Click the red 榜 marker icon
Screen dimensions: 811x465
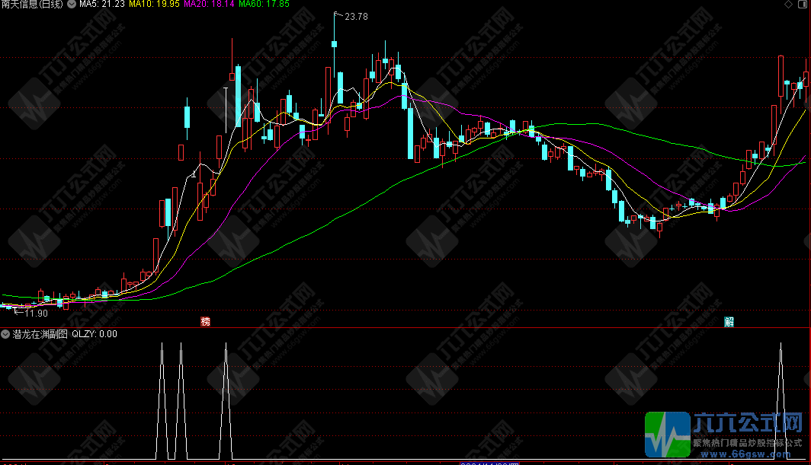(x=205, y=321)
